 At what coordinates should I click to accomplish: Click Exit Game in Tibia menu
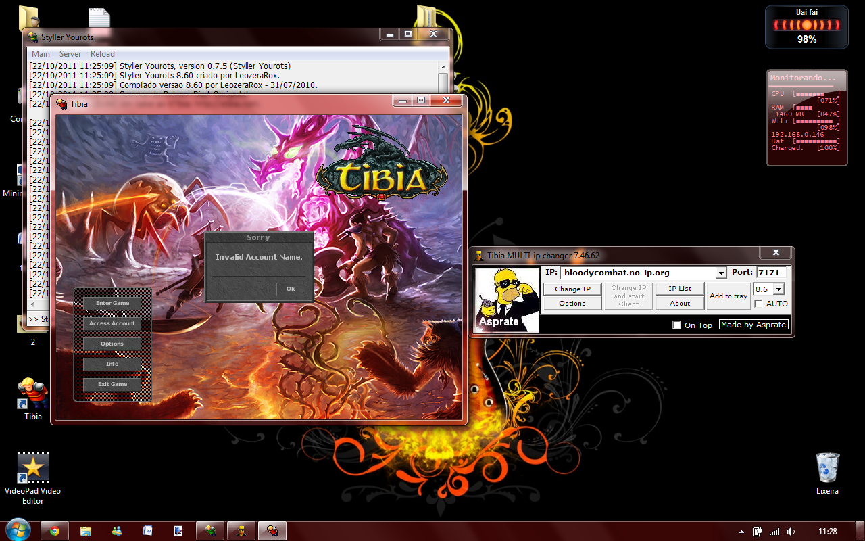click(x=112, y=384)
